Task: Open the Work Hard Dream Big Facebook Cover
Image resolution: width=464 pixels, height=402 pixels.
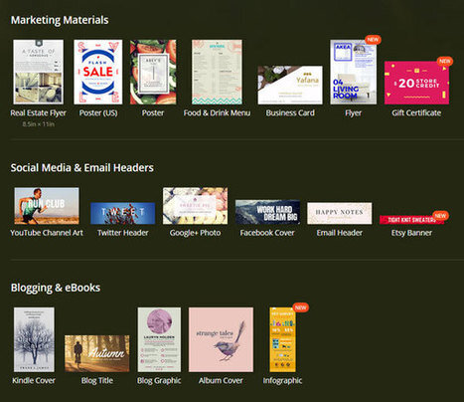Action: [267, 212]
